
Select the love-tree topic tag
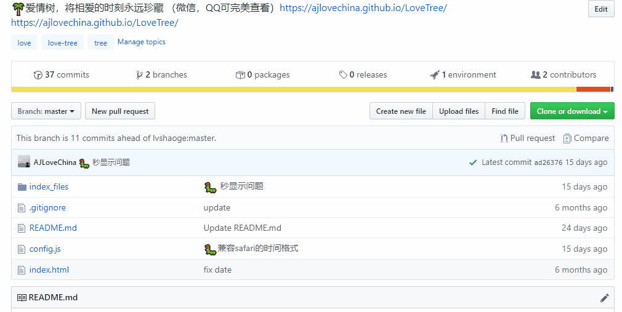[x=63, y=43]
